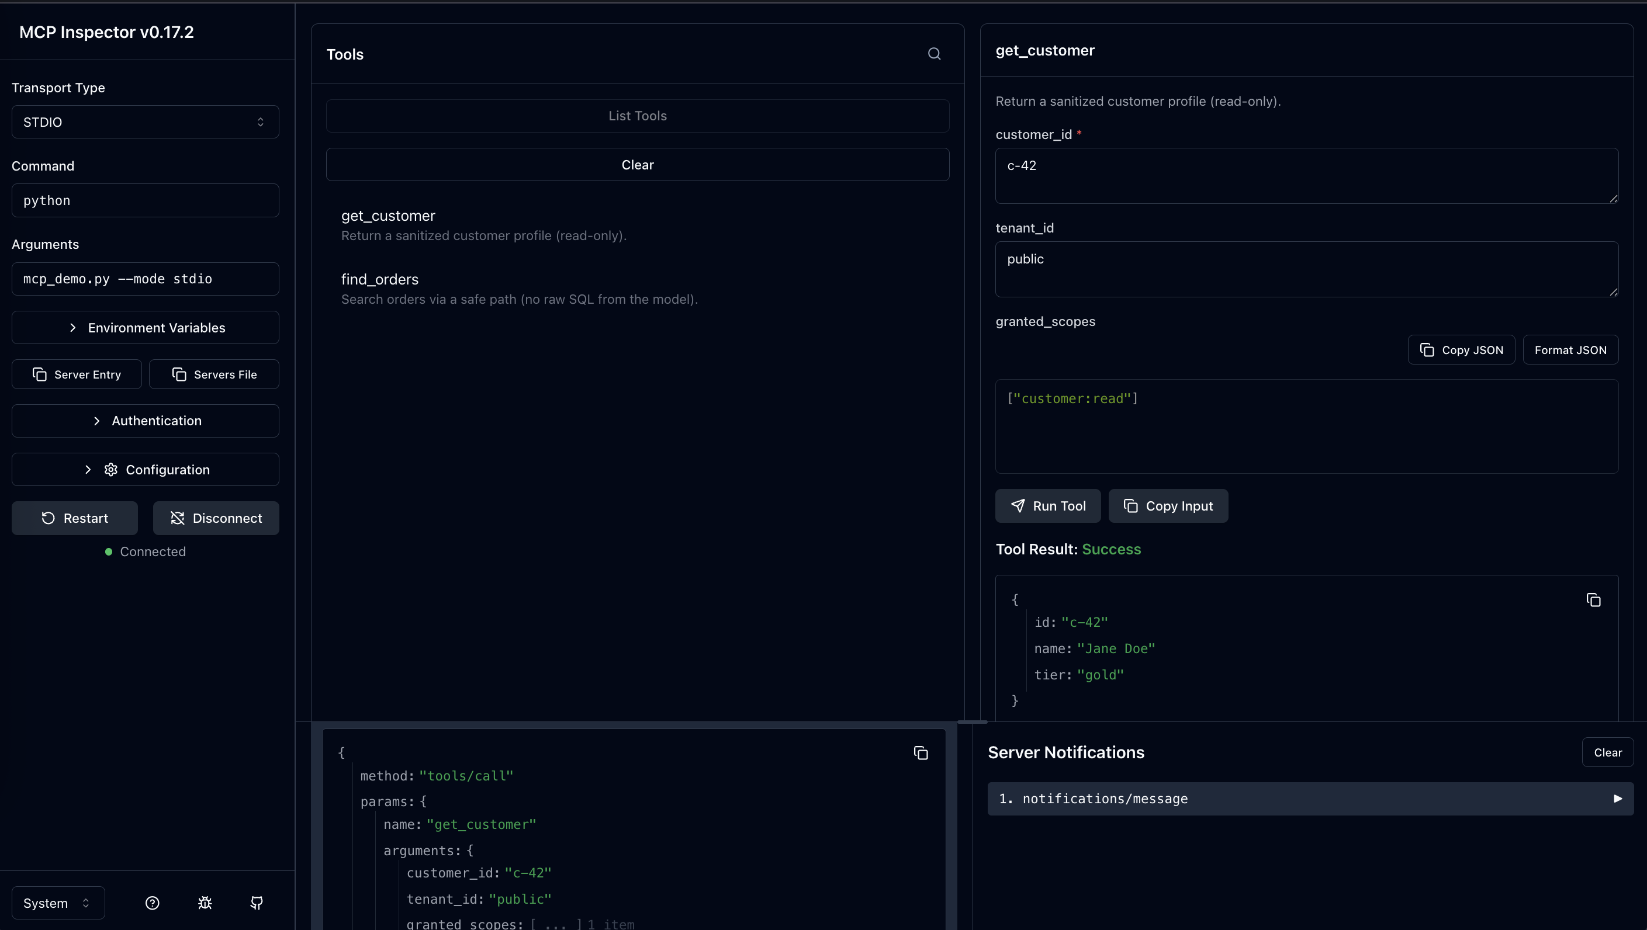Open the System theme selector
Image resolution: width=1647 pixels, height=930 pixels.
coord(56,903)
